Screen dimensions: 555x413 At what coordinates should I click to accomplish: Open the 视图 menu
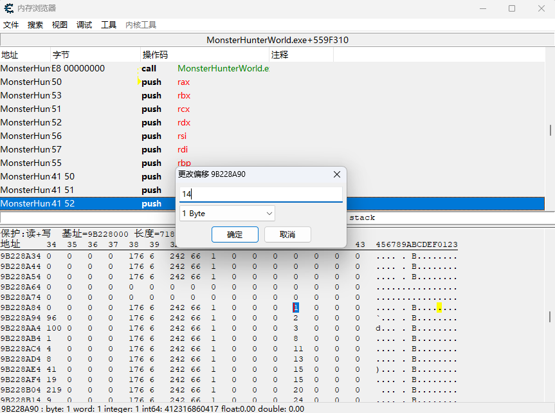click(60, 25)
